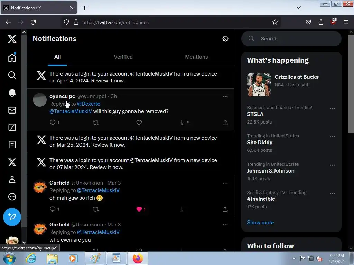The image size is (354, 265).
Task: Launch Internet Explorer from taskbar
Action: click(31, 258)
